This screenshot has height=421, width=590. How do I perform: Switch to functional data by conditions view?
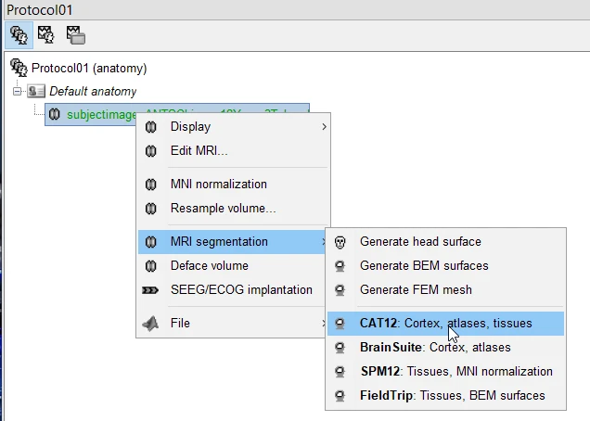[x=75, y=36]
